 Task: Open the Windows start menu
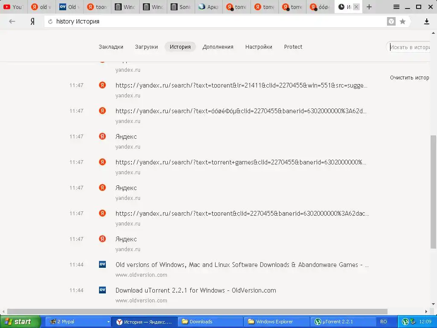[20, 322]
